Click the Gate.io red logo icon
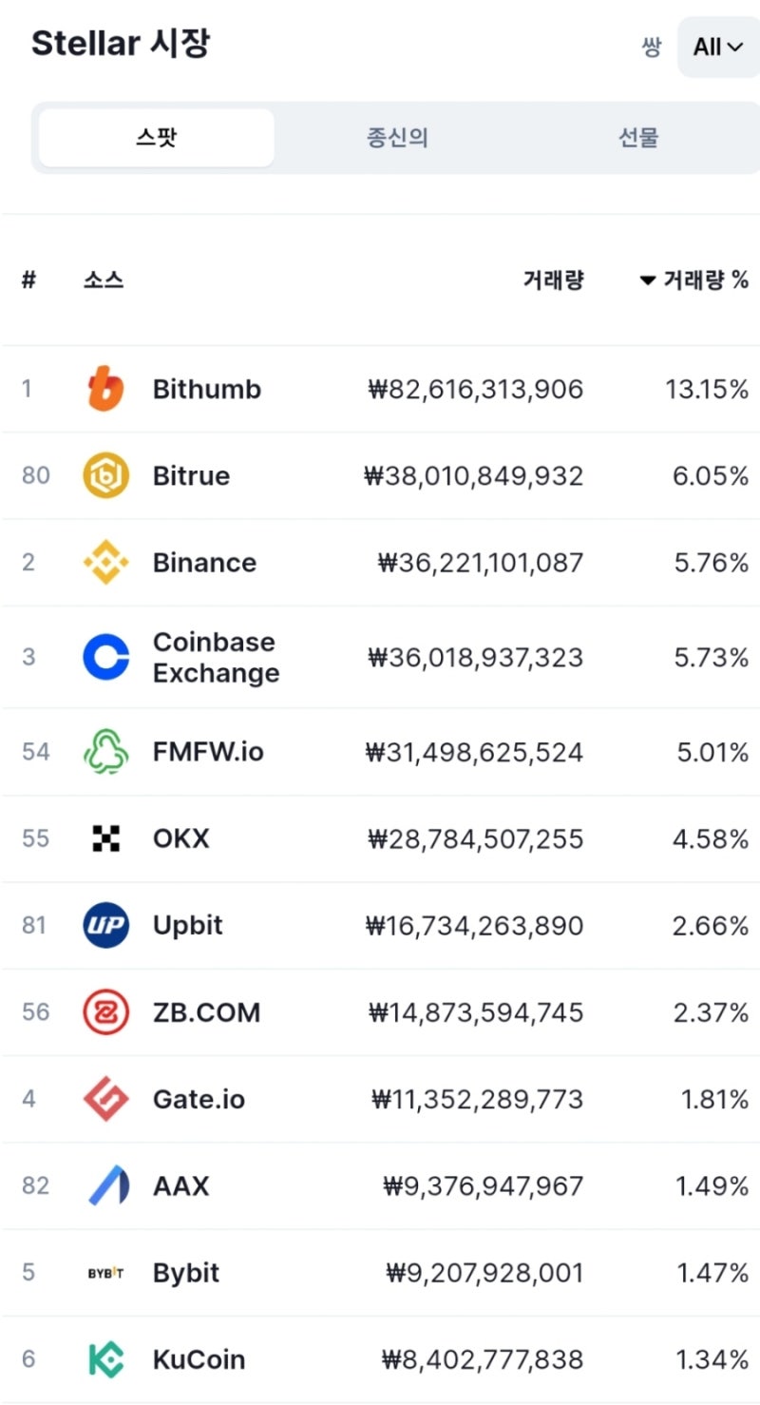Screen dimensions: 760x1405 click(x=105, y=1099)
